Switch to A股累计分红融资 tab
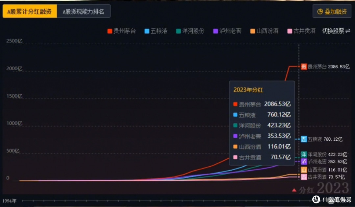The width and height of the screenshot is (355, 207). coord(30,11)
